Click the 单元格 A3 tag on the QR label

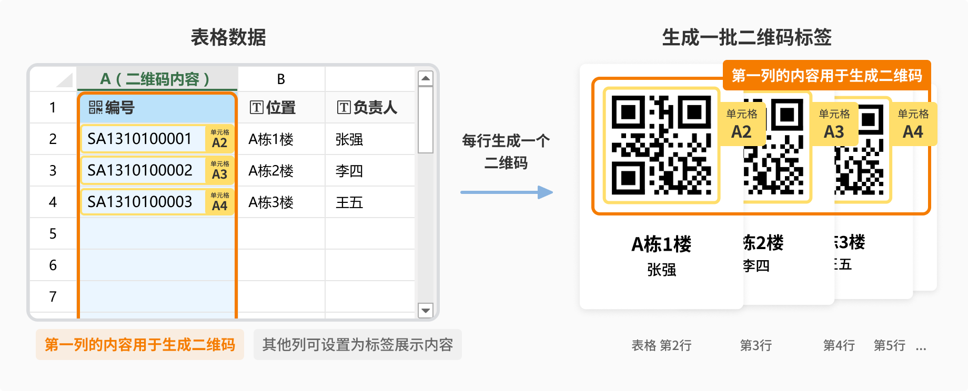(834, 124)
